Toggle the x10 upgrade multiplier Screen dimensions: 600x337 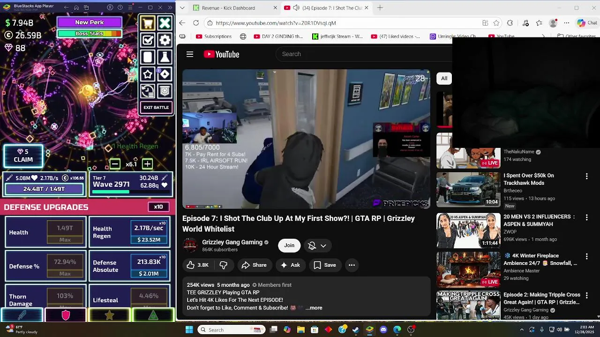[x=158, y=207]
